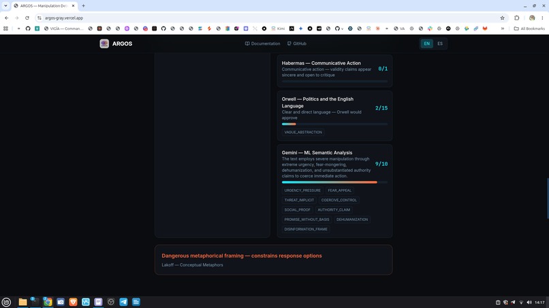
Task: Click the SOCIAL_PROOF tag
Action: [297, 210]
